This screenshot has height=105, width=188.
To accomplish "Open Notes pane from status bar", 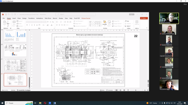I will click(102, 90).
